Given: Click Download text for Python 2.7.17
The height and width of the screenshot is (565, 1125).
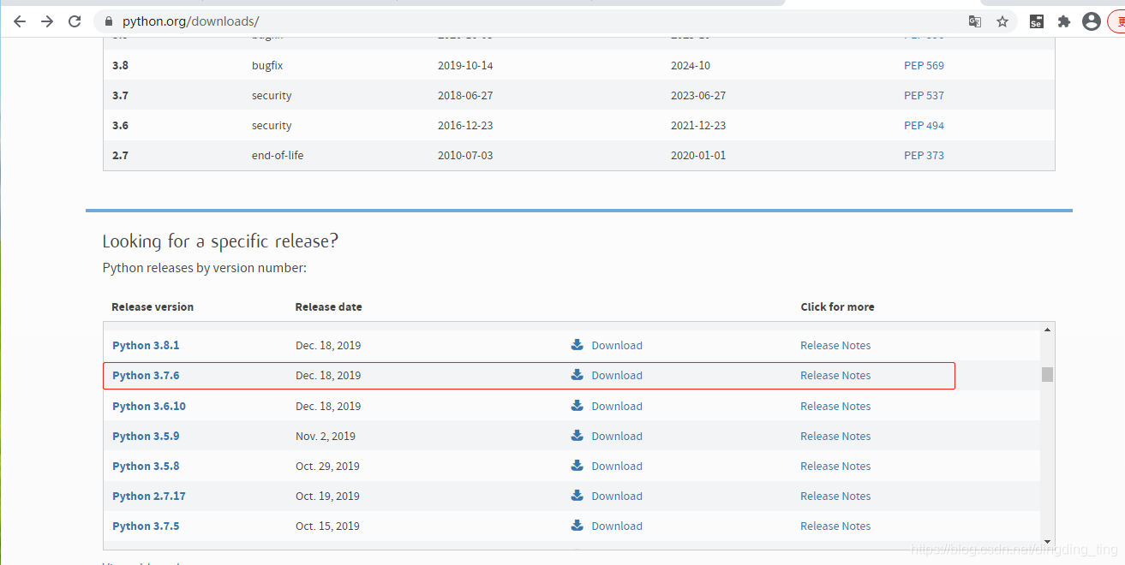Looking at the screenshot, I should point(617,497).
